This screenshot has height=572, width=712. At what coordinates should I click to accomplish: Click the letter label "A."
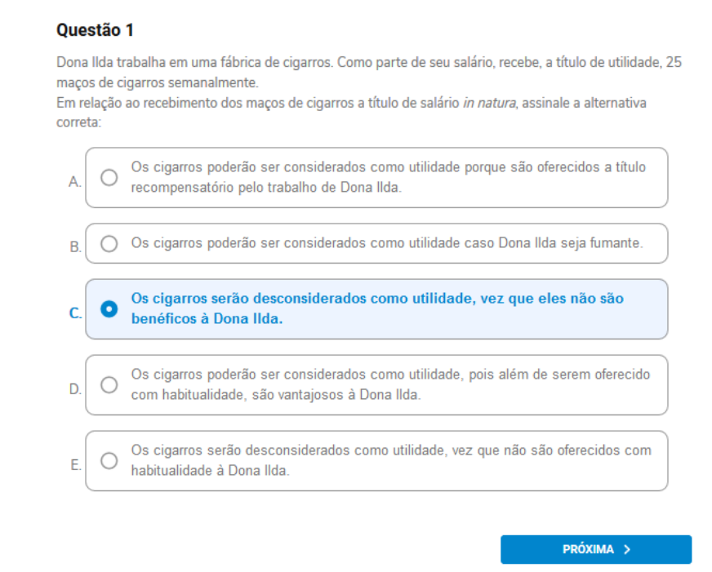point(75,182)
